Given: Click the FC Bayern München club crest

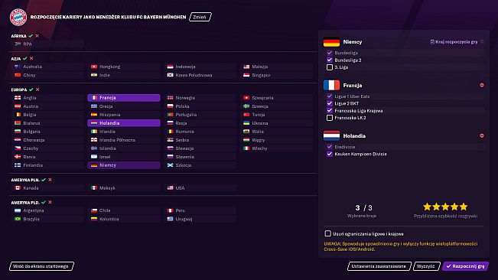Looking at the screenshot, I should (x=18, y=17).
